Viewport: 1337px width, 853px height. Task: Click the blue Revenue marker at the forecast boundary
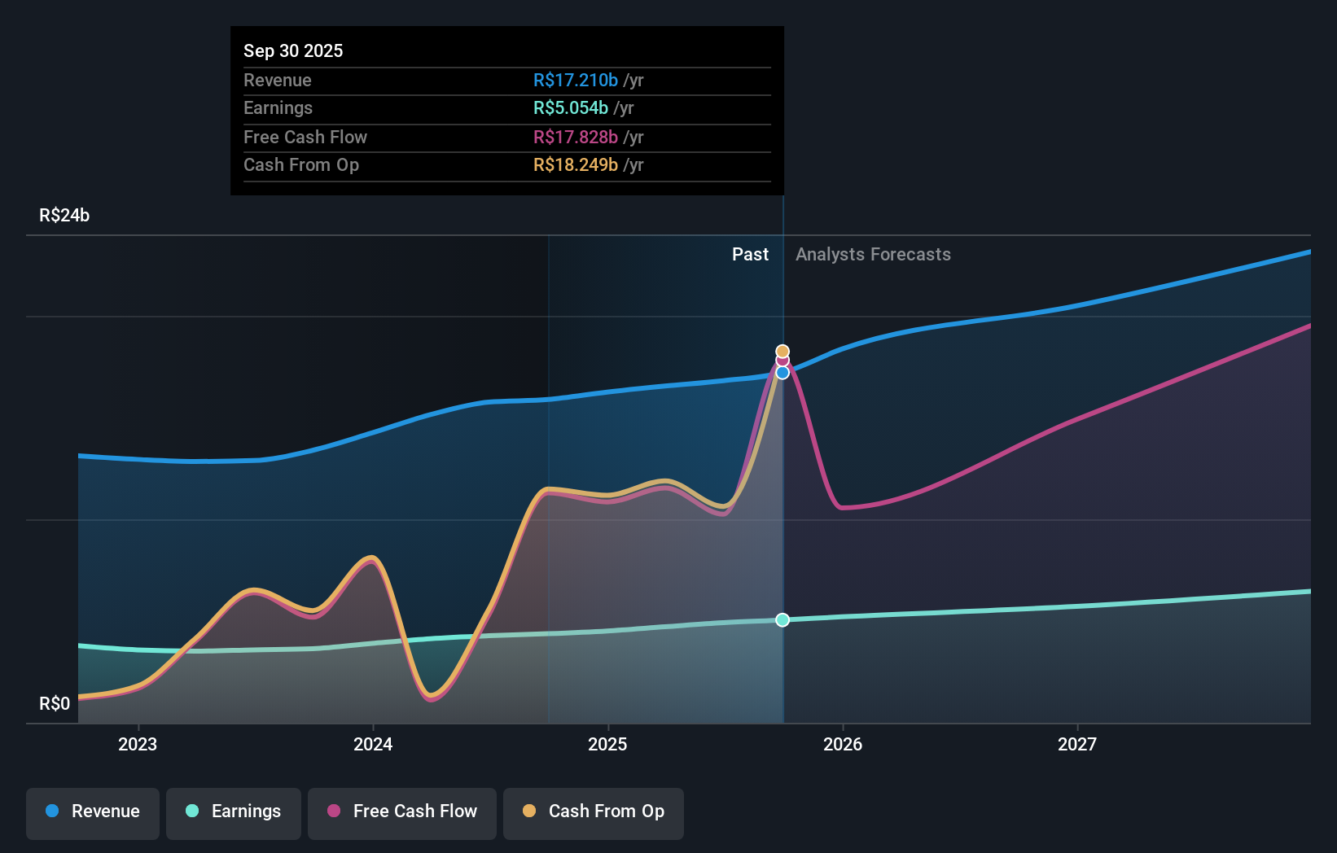782,373
